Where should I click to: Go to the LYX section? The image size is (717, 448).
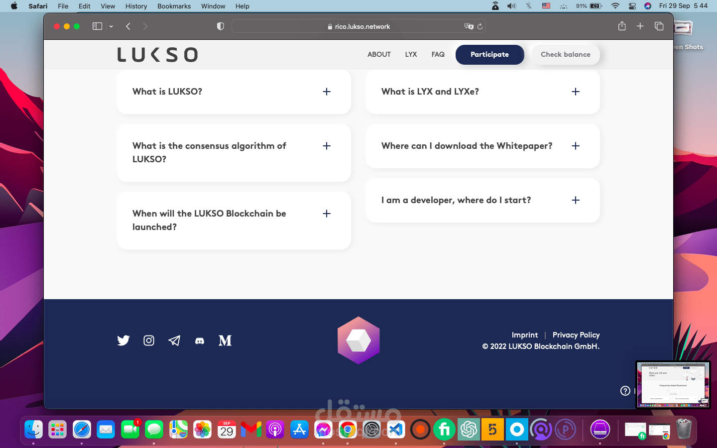pyautogui.click(x=411, y=54)
